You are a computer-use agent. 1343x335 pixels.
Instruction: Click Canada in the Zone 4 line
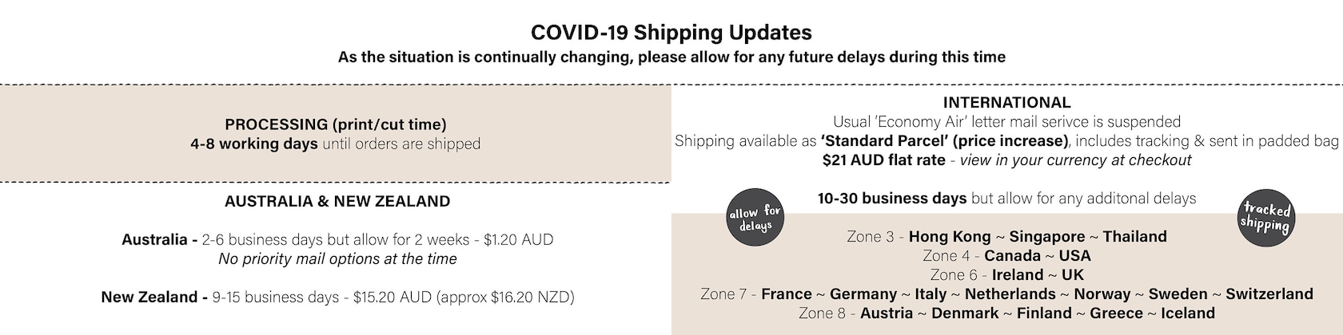click(1012, 256)
